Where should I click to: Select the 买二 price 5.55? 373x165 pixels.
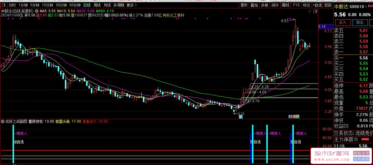(363, 63)
